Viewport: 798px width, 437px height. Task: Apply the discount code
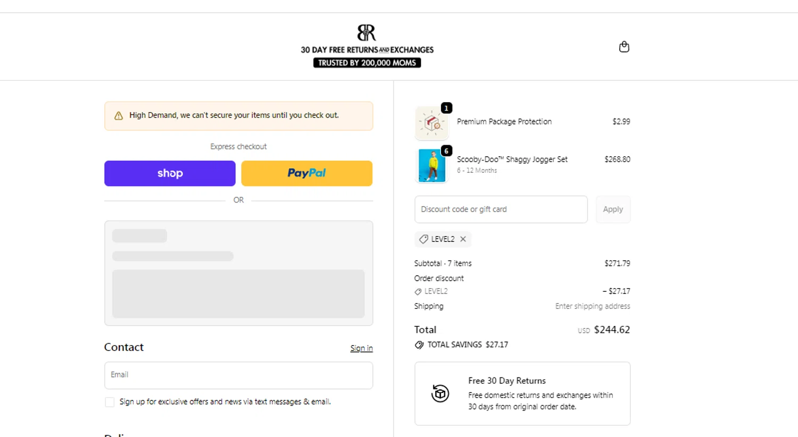(613, 209)
